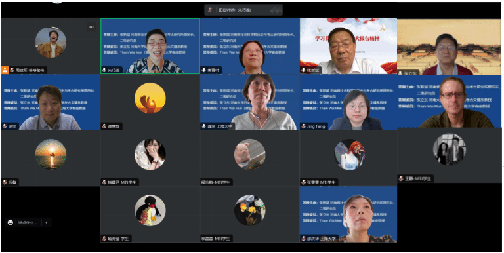Click muted mic icon beside 后备

pos(5,182)
